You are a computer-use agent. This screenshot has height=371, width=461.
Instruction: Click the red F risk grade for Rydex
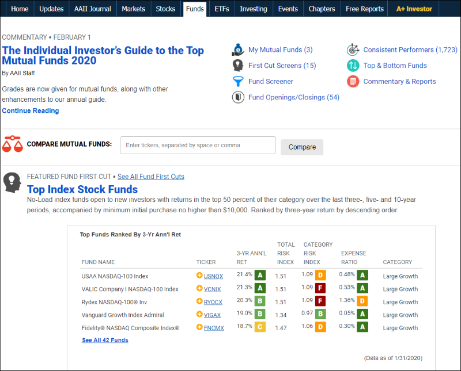(320, 301)
